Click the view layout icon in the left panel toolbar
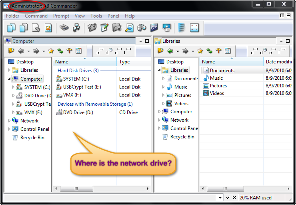This screenshot has width=296, height=205. pos(78,51)
